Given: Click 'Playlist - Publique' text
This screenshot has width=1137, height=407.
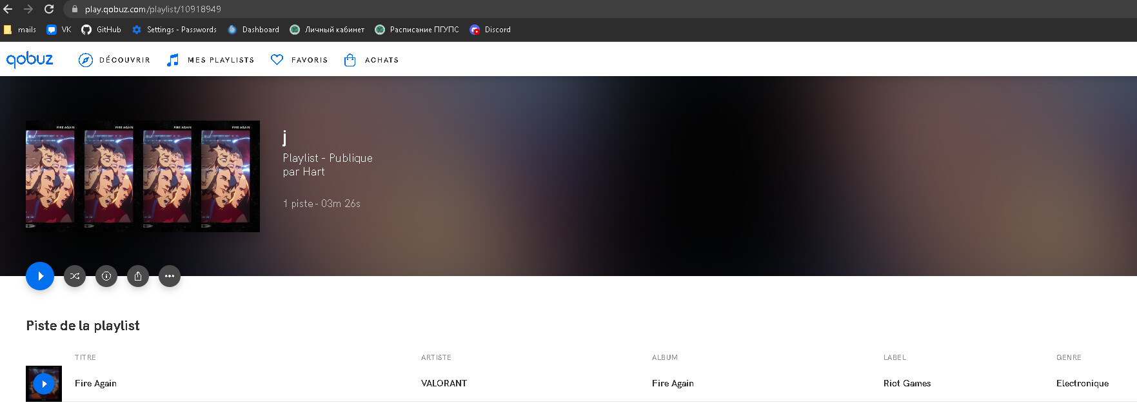Looking at the screenshot, I should coord(328,158).
